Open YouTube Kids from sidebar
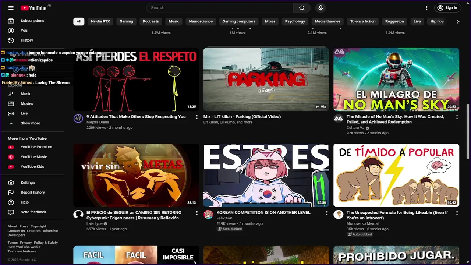This screenshot has height=265, width=471. pyautogui.click(x=32, y=167)
